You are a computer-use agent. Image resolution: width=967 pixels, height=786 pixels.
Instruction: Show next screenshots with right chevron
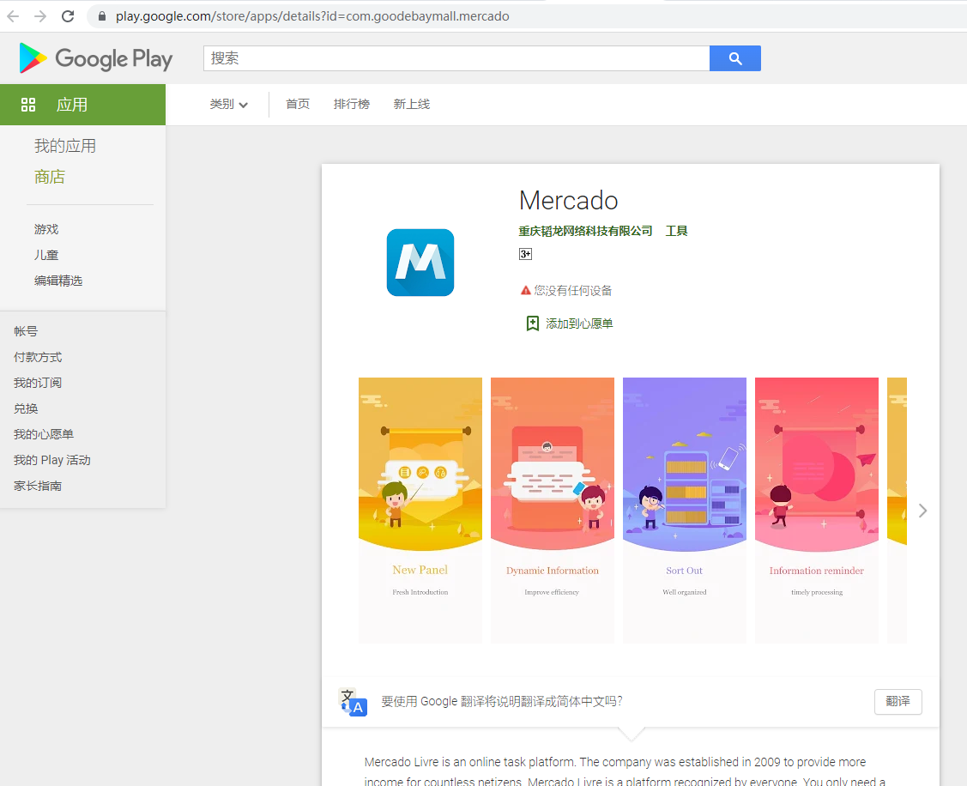pyautogui.click(x=922, y=511)
